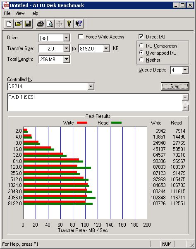Open Print Preview toolbar icon
The width and height of the screenshot is (196, 249).
click(50, 24)
